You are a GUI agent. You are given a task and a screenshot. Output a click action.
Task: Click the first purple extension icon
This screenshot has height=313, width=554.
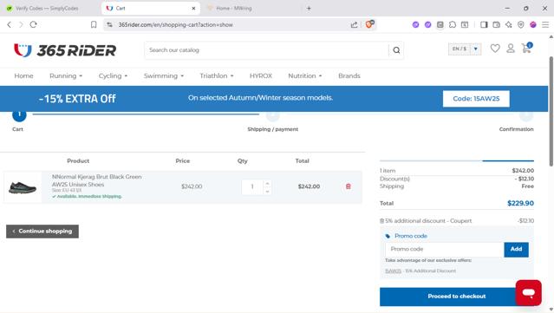click(415, 24)
